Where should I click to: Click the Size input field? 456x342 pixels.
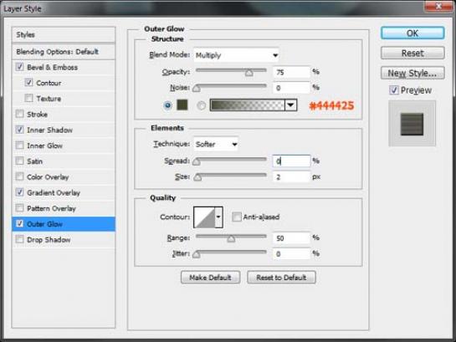(x=291, y=176)
